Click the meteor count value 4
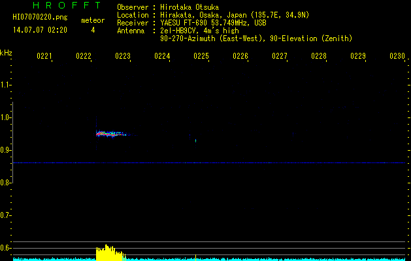The image size is (411, 261). pyautogui.click(x=93, y=30)
